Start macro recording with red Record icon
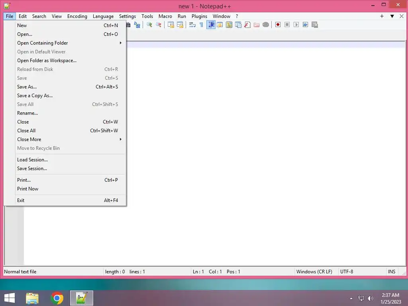The image size is (408, 306). 278,25
